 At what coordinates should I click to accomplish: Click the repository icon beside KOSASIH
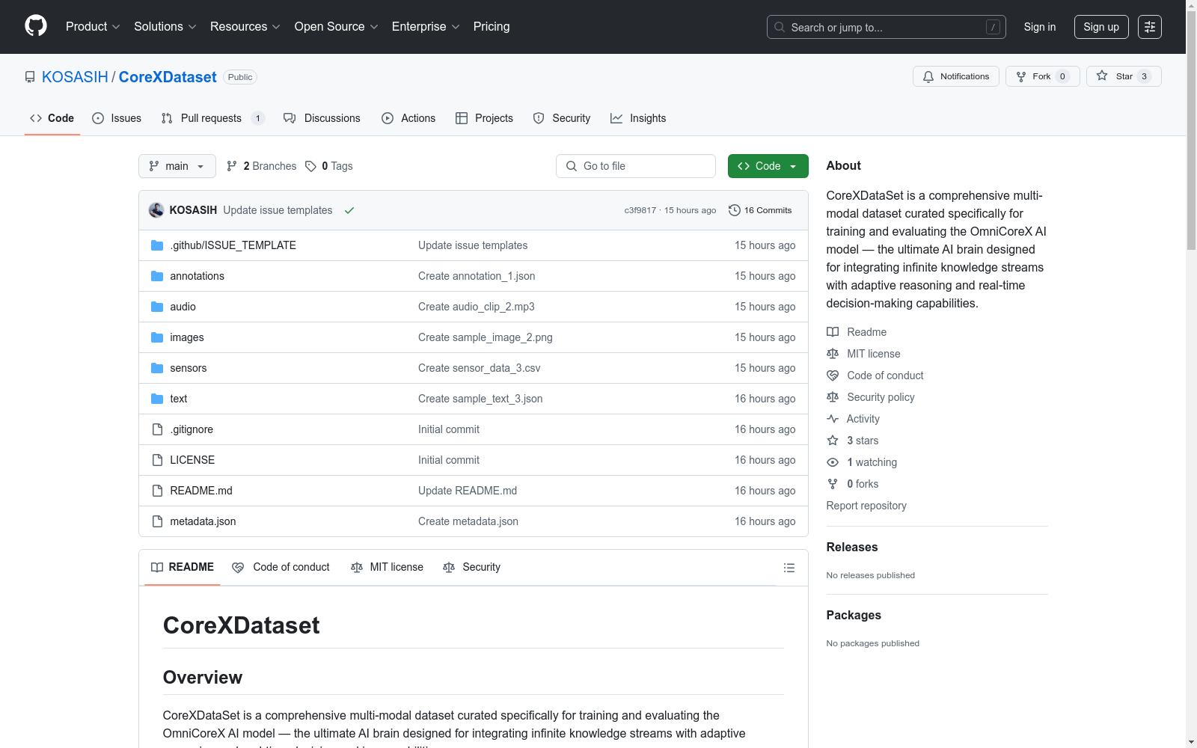(30, 77)
